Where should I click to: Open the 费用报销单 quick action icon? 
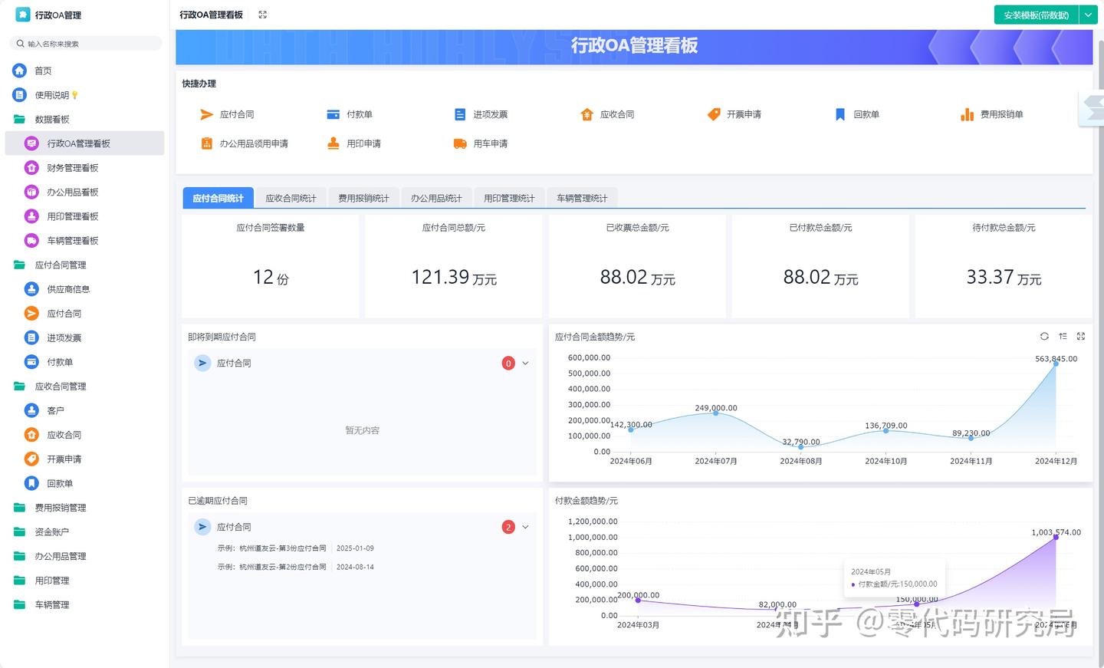tap(966, 114)
